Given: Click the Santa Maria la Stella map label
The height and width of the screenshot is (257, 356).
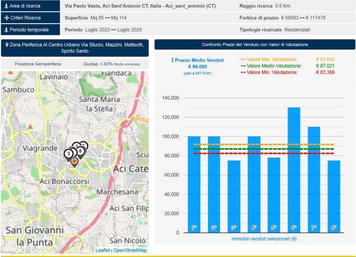Looking at the screenshot, I should (99, 104).
